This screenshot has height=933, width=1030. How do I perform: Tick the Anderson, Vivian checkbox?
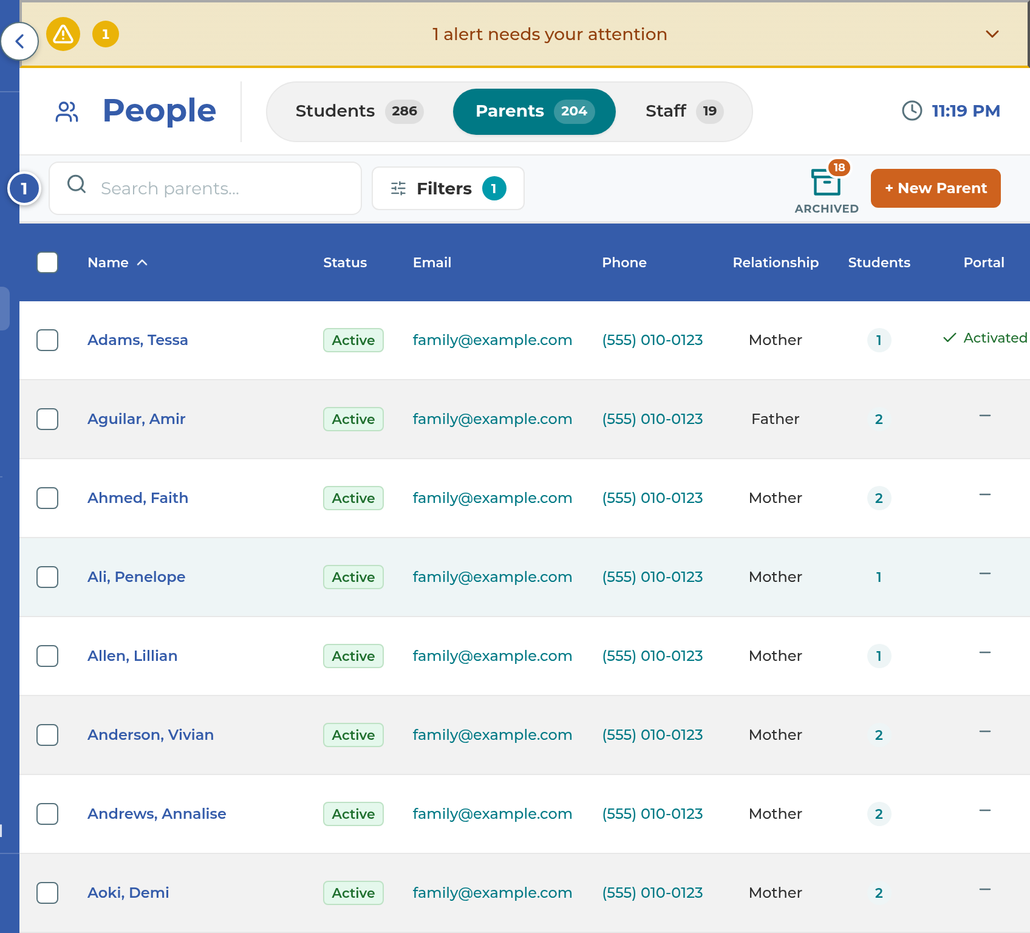47,735
